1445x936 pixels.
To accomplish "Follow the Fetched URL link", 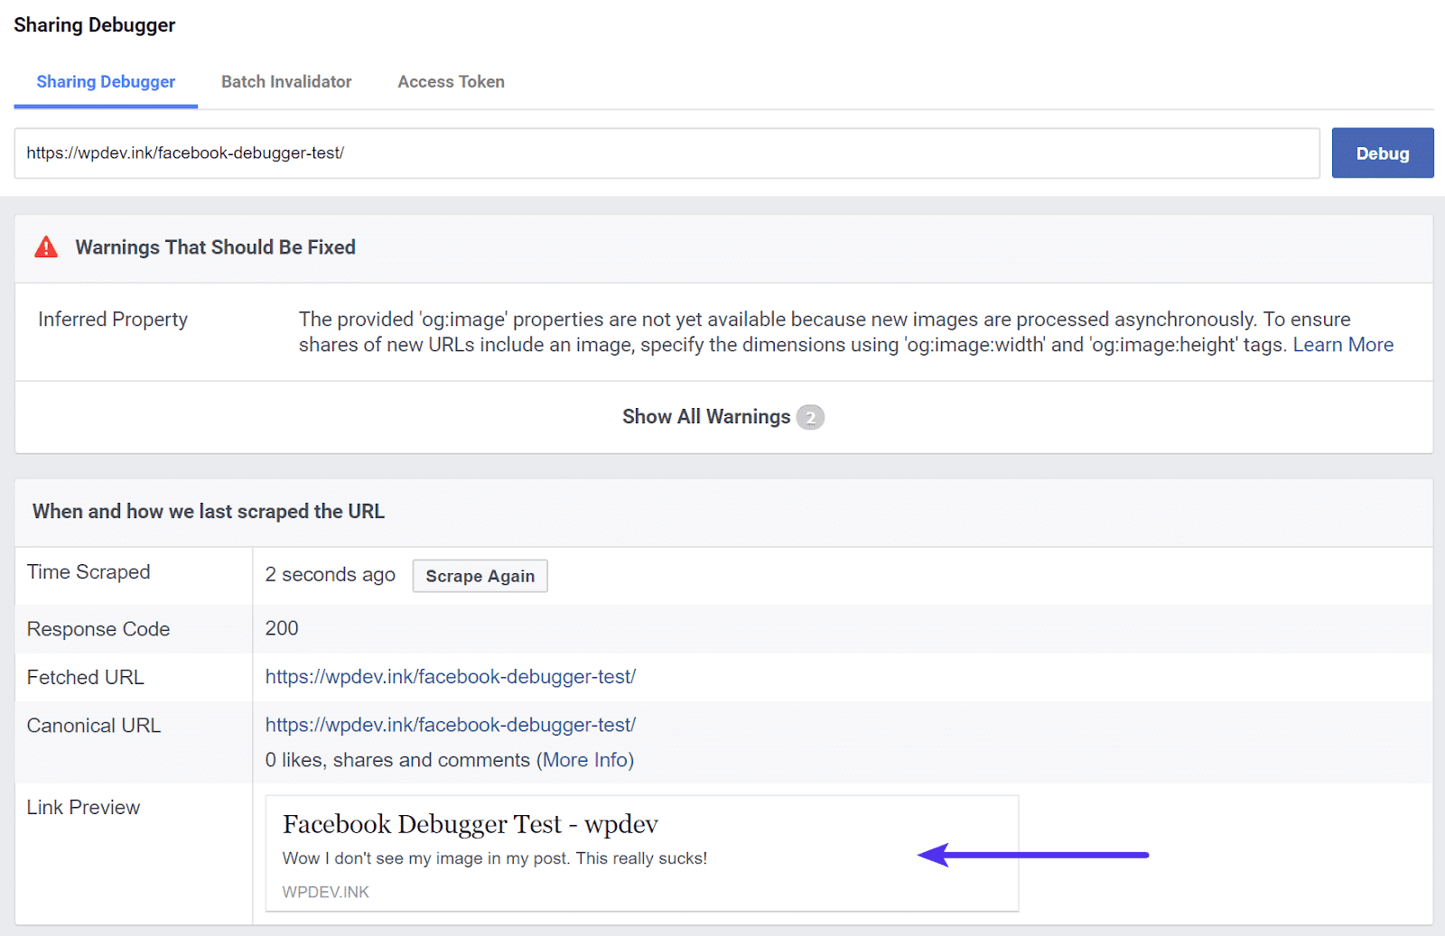I will point(450,676).
